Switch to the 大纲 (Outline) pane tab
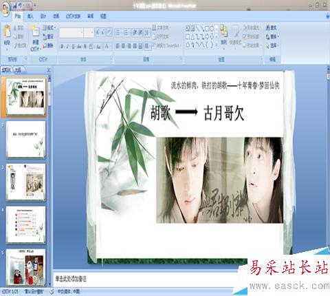The image size is (330, 296). tap(18, 70)
